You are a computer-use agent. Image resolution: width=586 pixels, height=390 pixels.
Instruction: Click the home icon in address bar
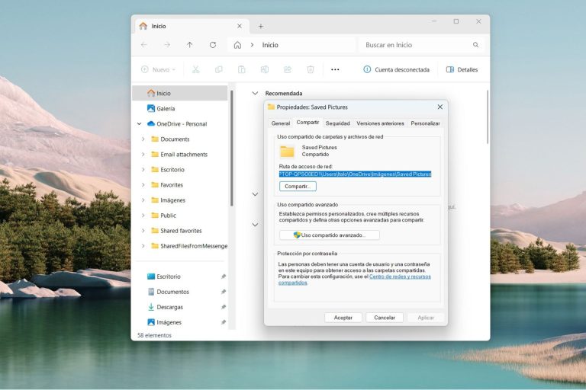pos(237,45)
